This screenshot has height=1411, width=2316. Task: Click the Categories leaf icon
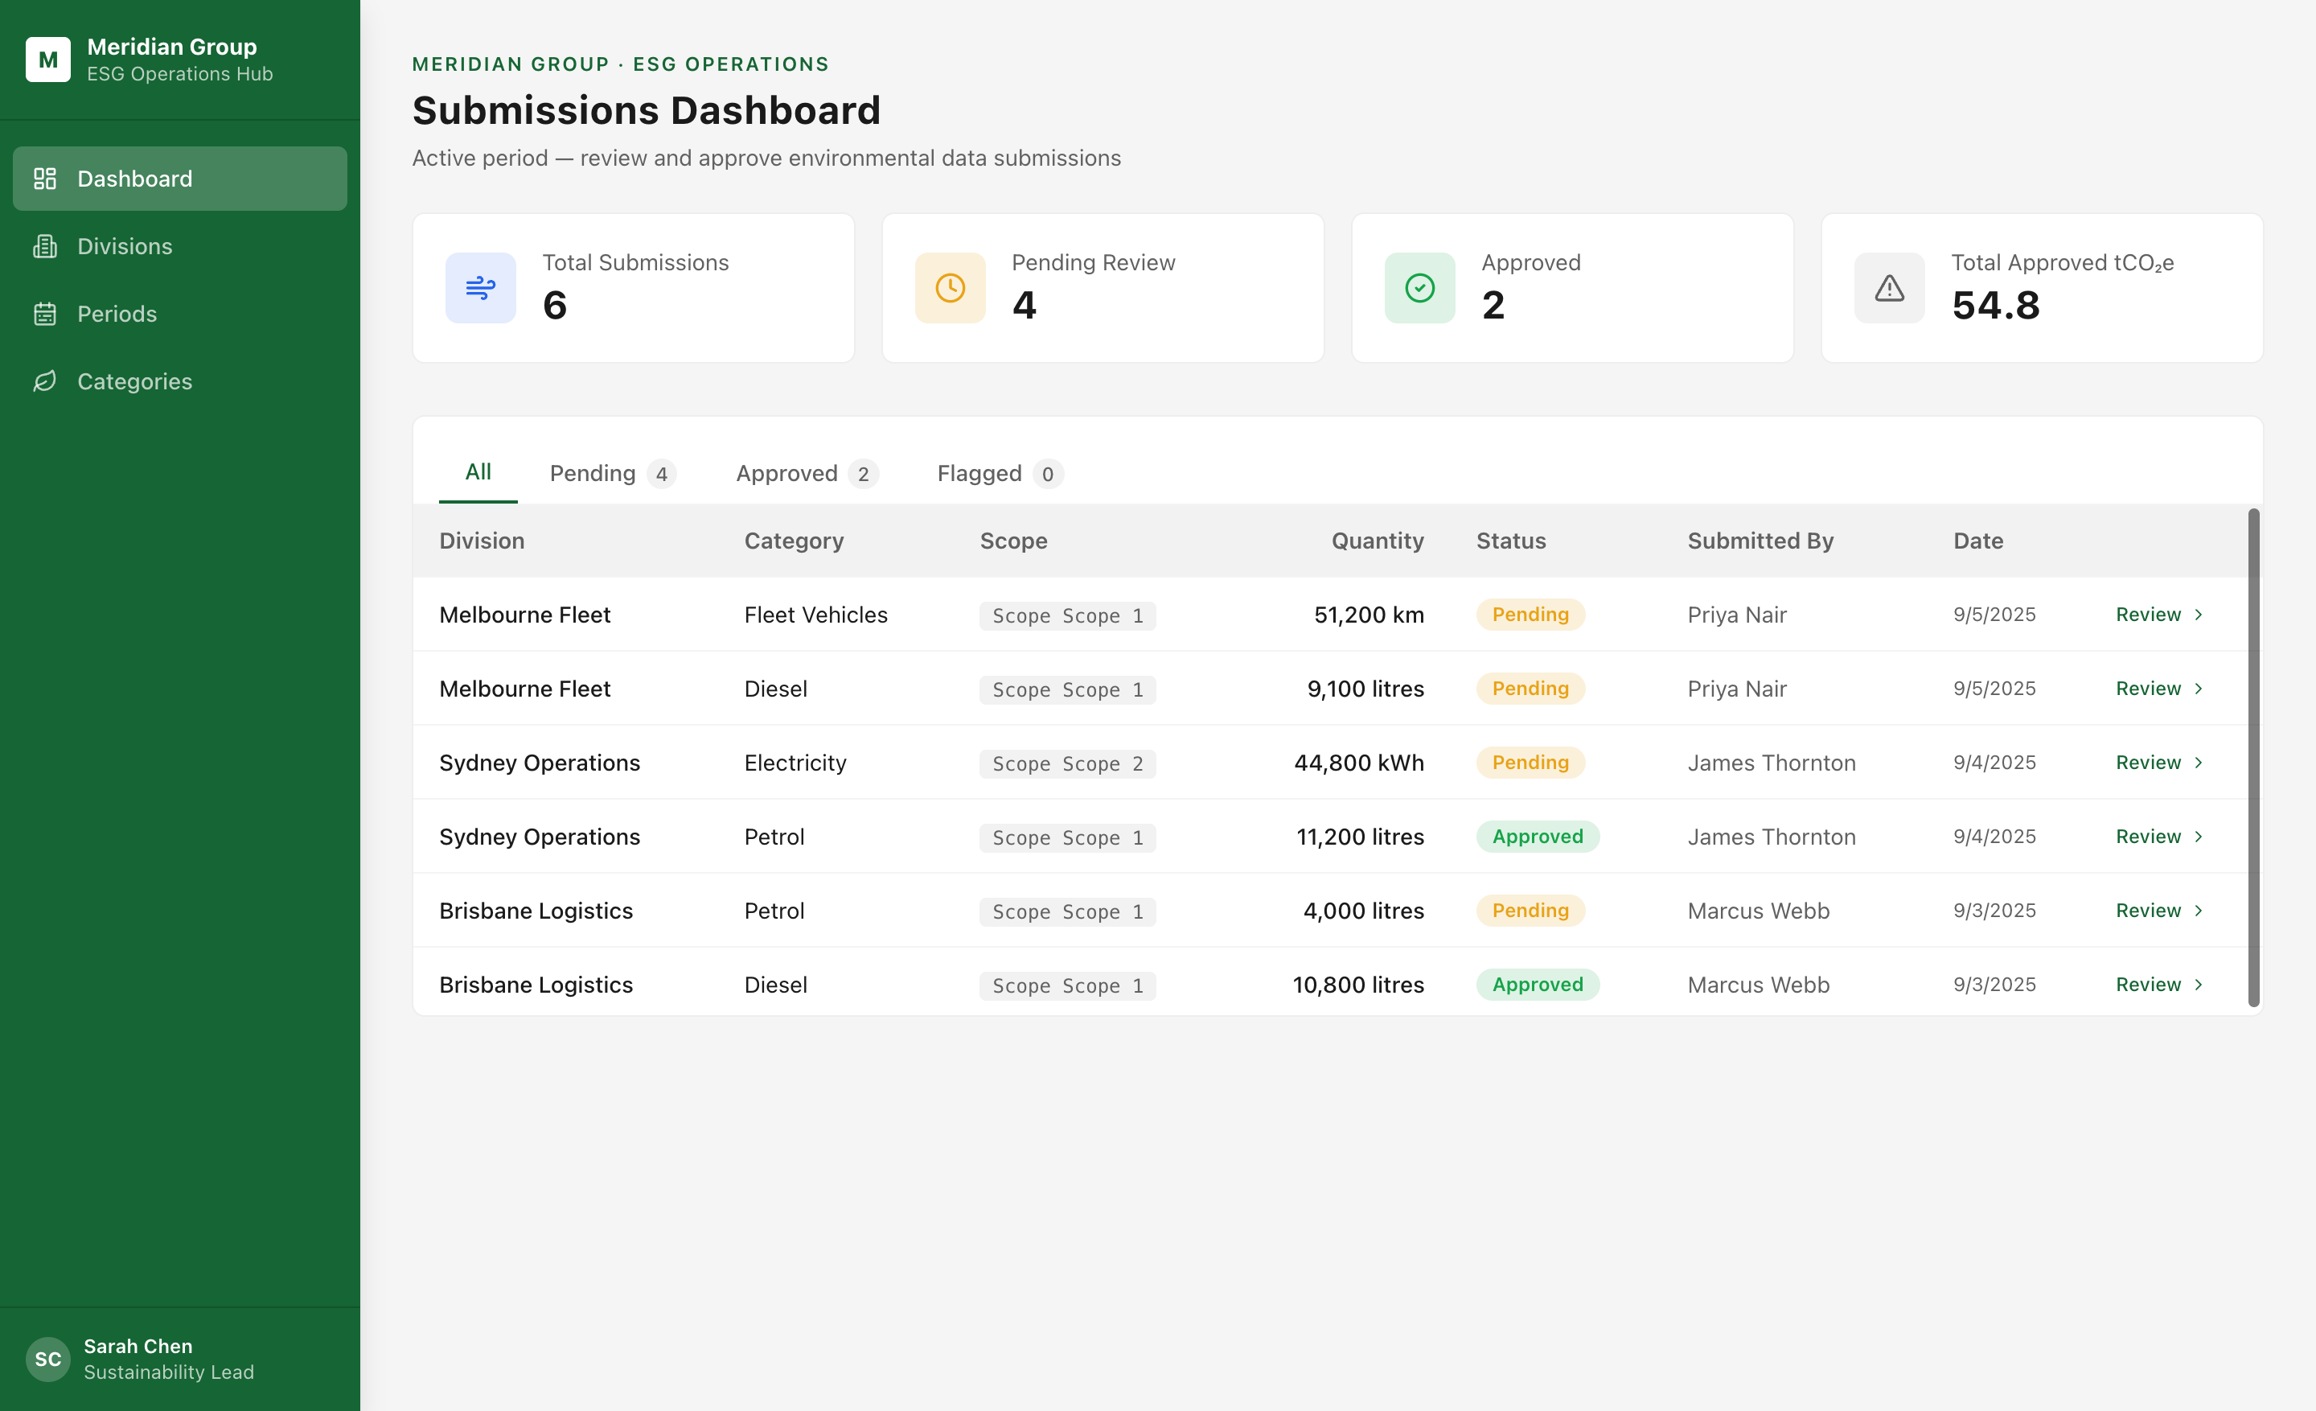44,381
